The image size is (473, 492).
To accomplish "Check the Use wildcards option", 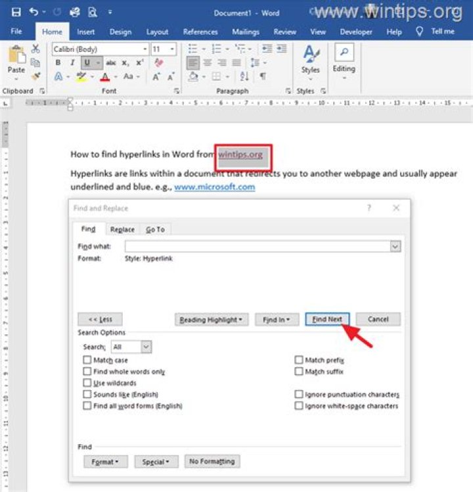I will [x=87, y=383].
